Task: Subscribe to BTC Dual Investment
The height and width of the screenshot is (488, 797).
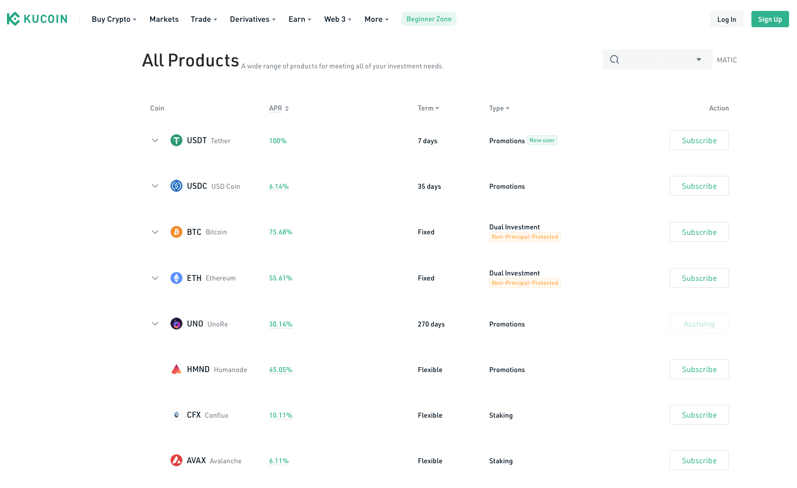Action: click(x=699, y=232)
